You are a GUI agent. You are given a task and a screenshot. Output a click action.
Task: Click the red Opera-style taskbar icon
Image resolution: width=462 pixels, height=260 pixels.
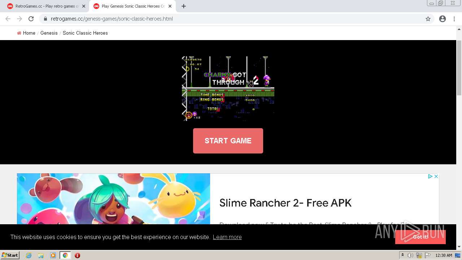(77, 255)
